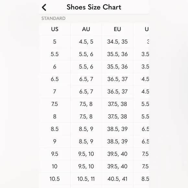Screen dimensions: 188x188
Task: Select US size 10 cell
Action: coord(55,166)
